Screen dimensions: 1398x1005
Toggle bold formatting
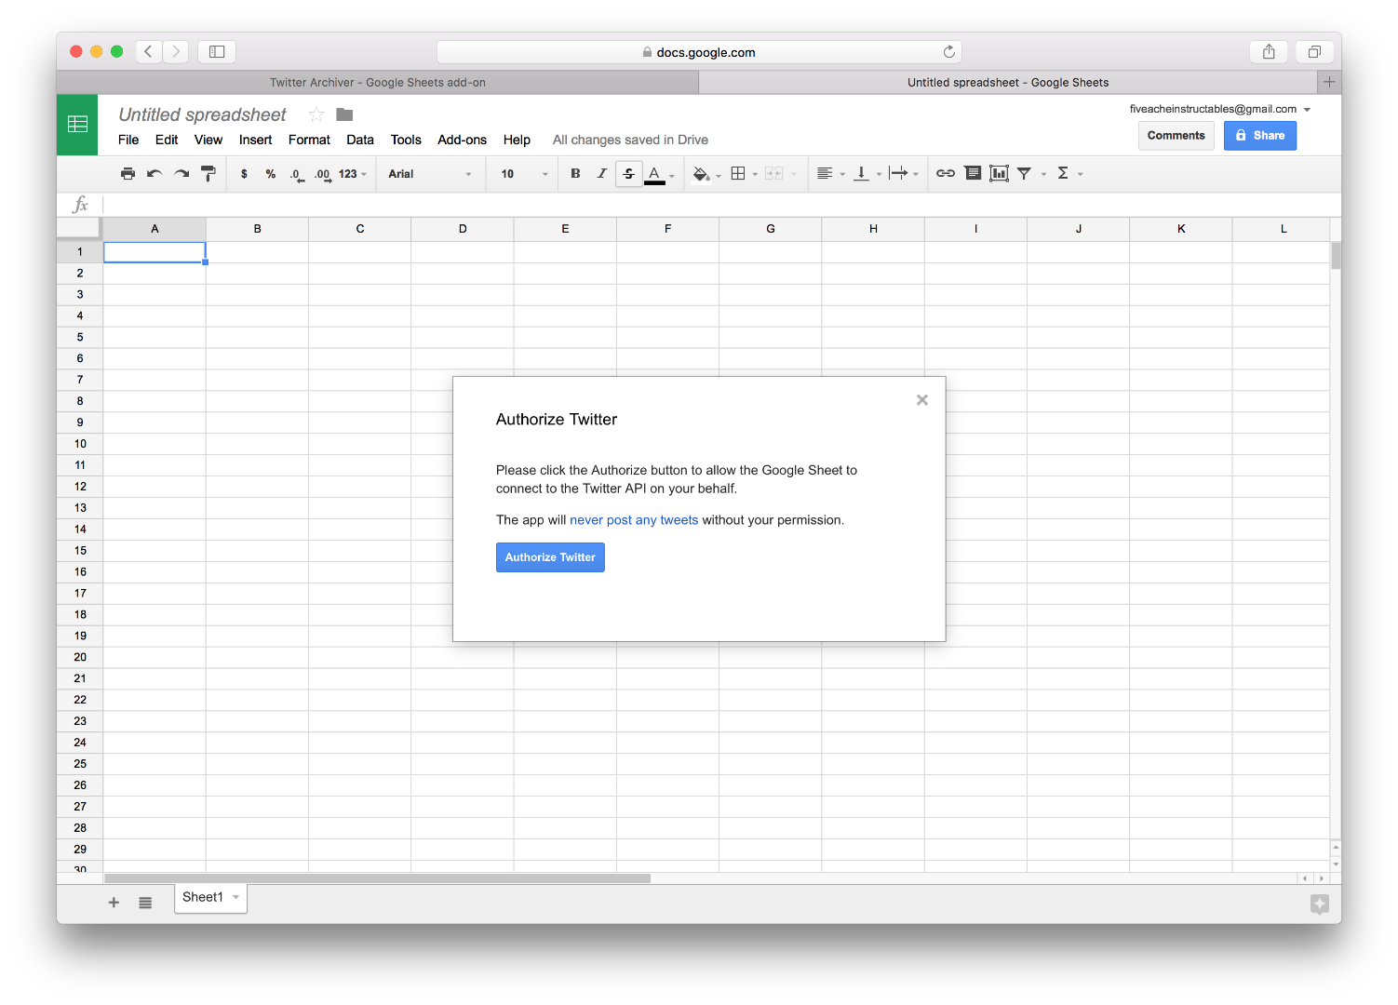[x=575, y=173]
